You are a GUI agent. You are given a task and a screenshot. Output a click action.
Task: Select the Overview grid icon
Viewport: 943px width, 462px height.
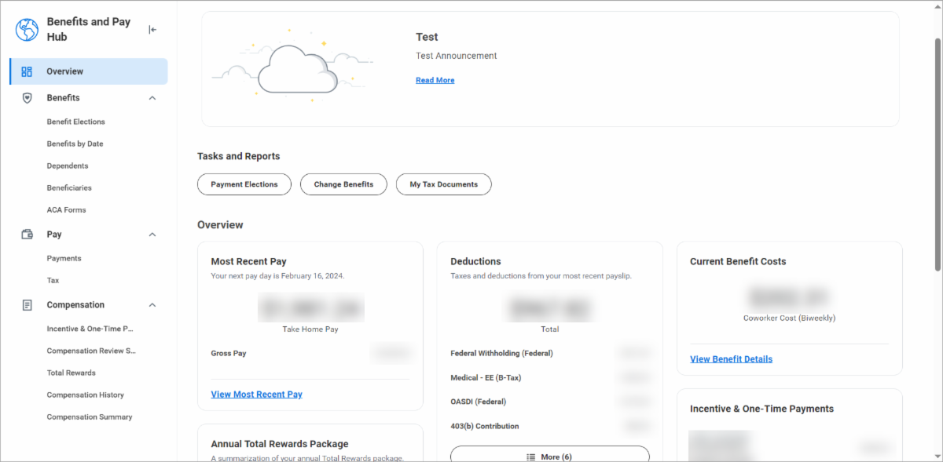tap(26, 71)
